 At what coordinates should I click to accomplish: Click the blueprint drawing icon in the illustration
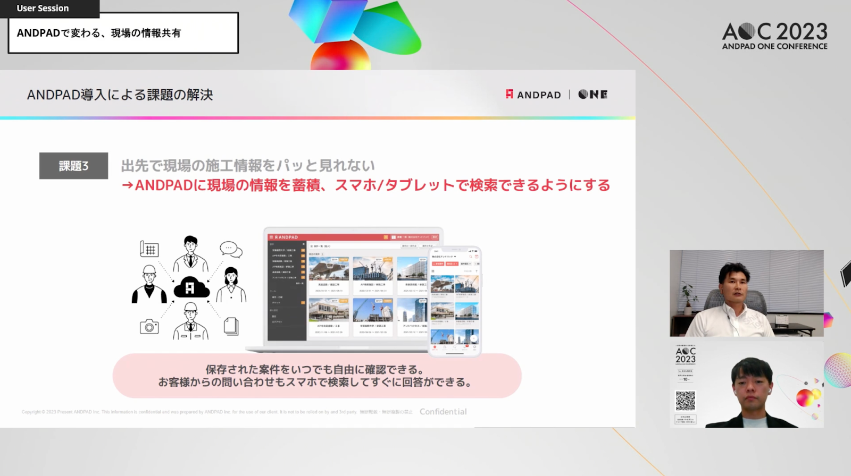pos(149,249)
